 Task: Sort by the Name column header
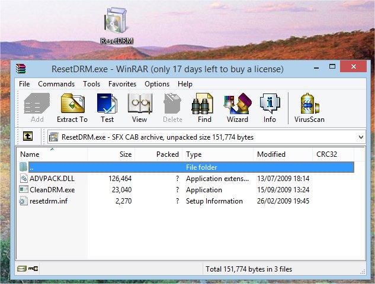pos(52,154)
